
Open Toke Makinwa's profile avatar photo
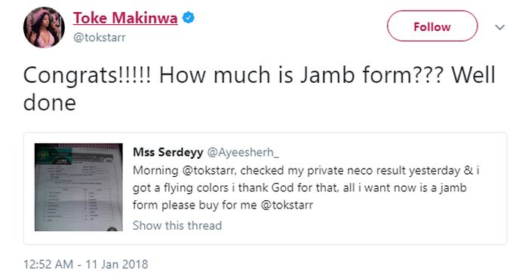[44, 27]
